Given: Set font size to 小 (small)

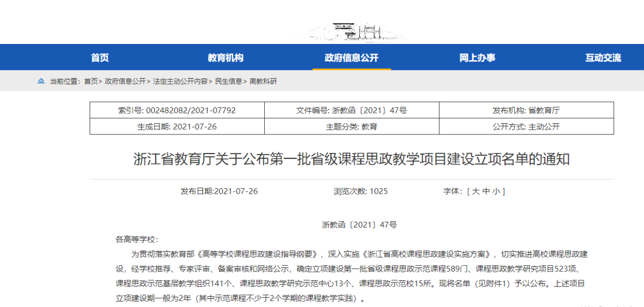Looking at the screenshot, I should pos(496,191).
